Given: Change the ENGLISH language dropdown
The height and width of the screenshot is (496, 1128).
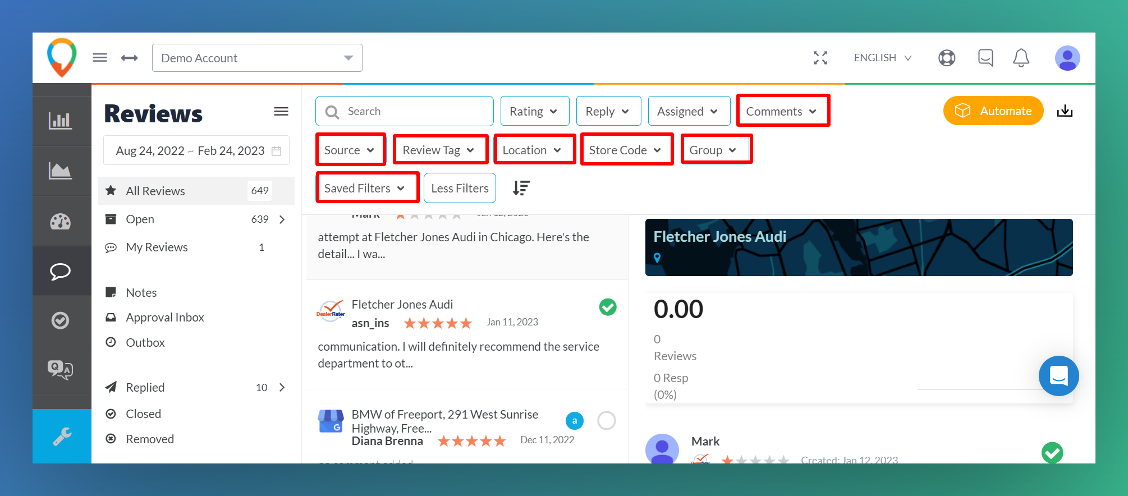Looking at the screenshot, I should click(x=883, y=58).
